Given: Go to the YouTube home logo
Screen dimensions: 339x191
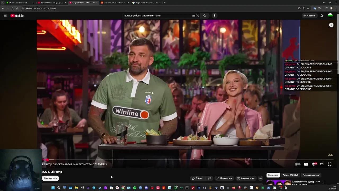Looking at the screenshot, I should (17, 16).
